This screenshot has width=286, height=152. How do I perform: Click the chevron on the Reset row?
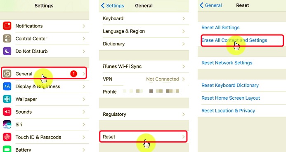(184, 137)
